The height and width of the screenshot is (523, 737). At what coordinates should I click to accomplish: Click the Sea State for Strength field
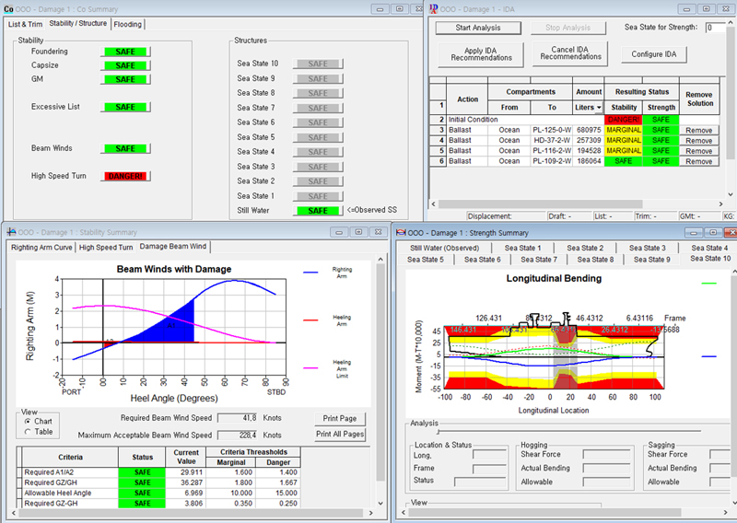(x=713, y=28)
